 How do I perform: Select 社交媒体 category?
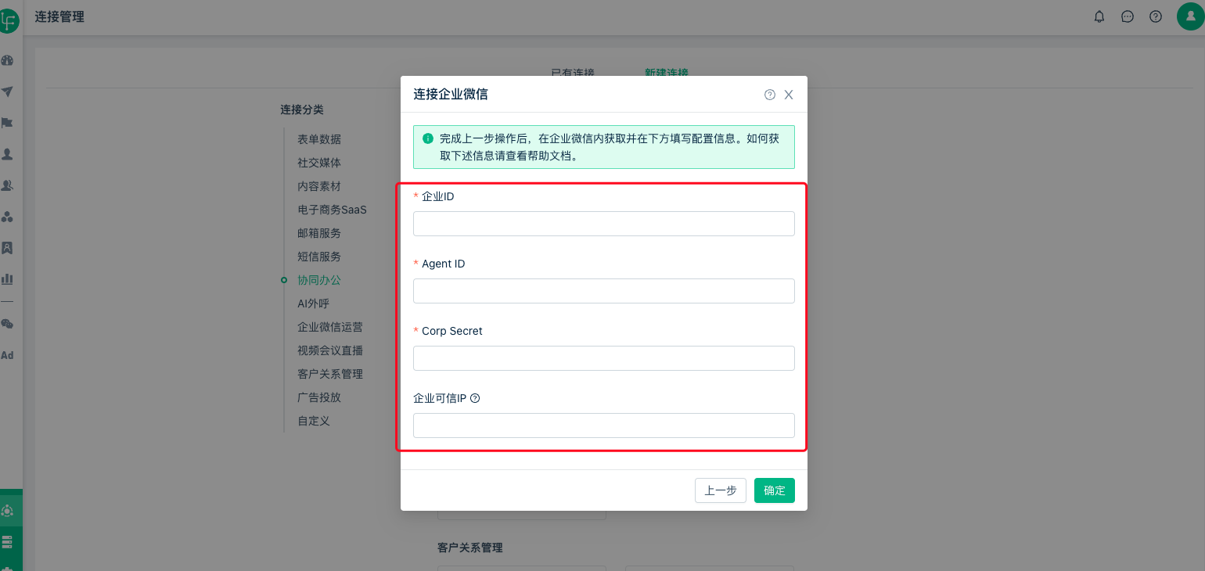coord(319,163)
